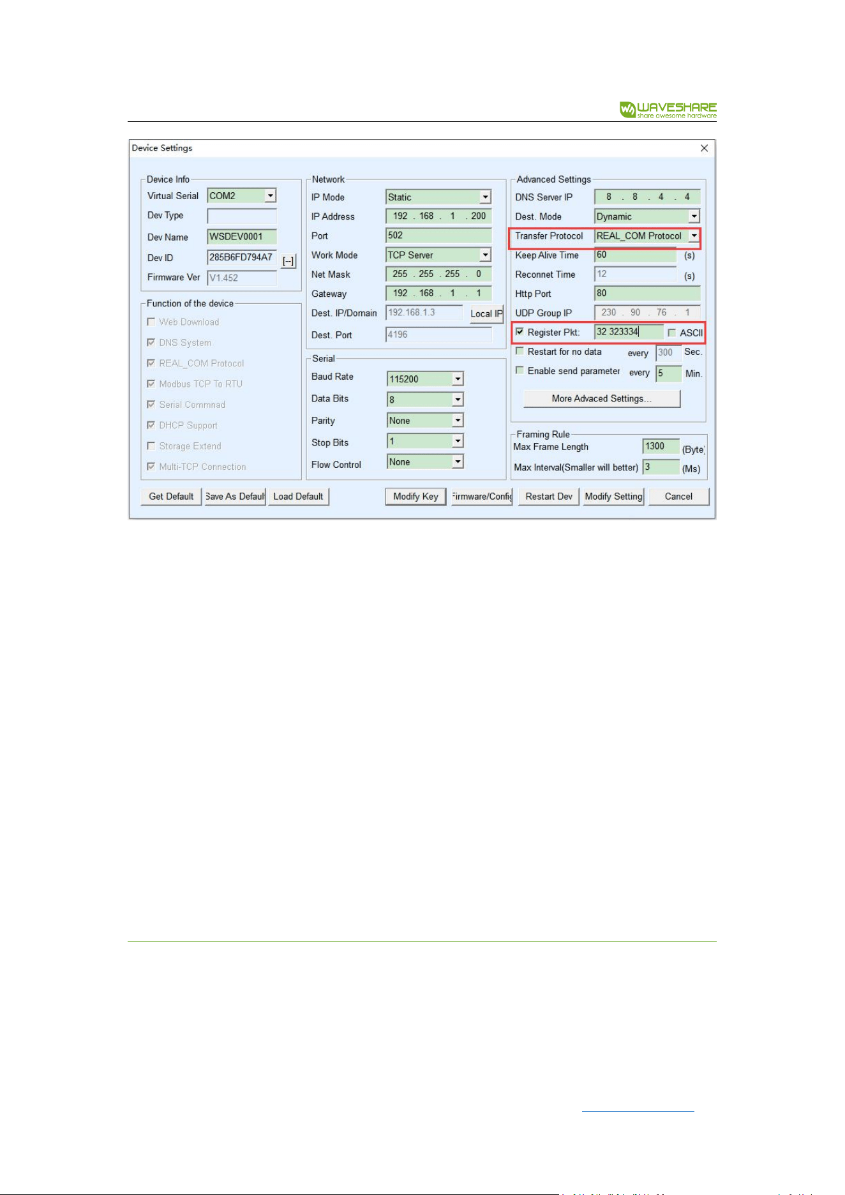Enable the Register Pkt checkbox
This screenshot has width=845, height=1195.
520,332
